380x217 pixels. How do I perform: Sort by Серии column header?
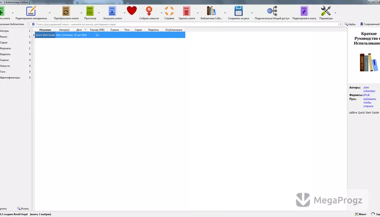point(138,30)
